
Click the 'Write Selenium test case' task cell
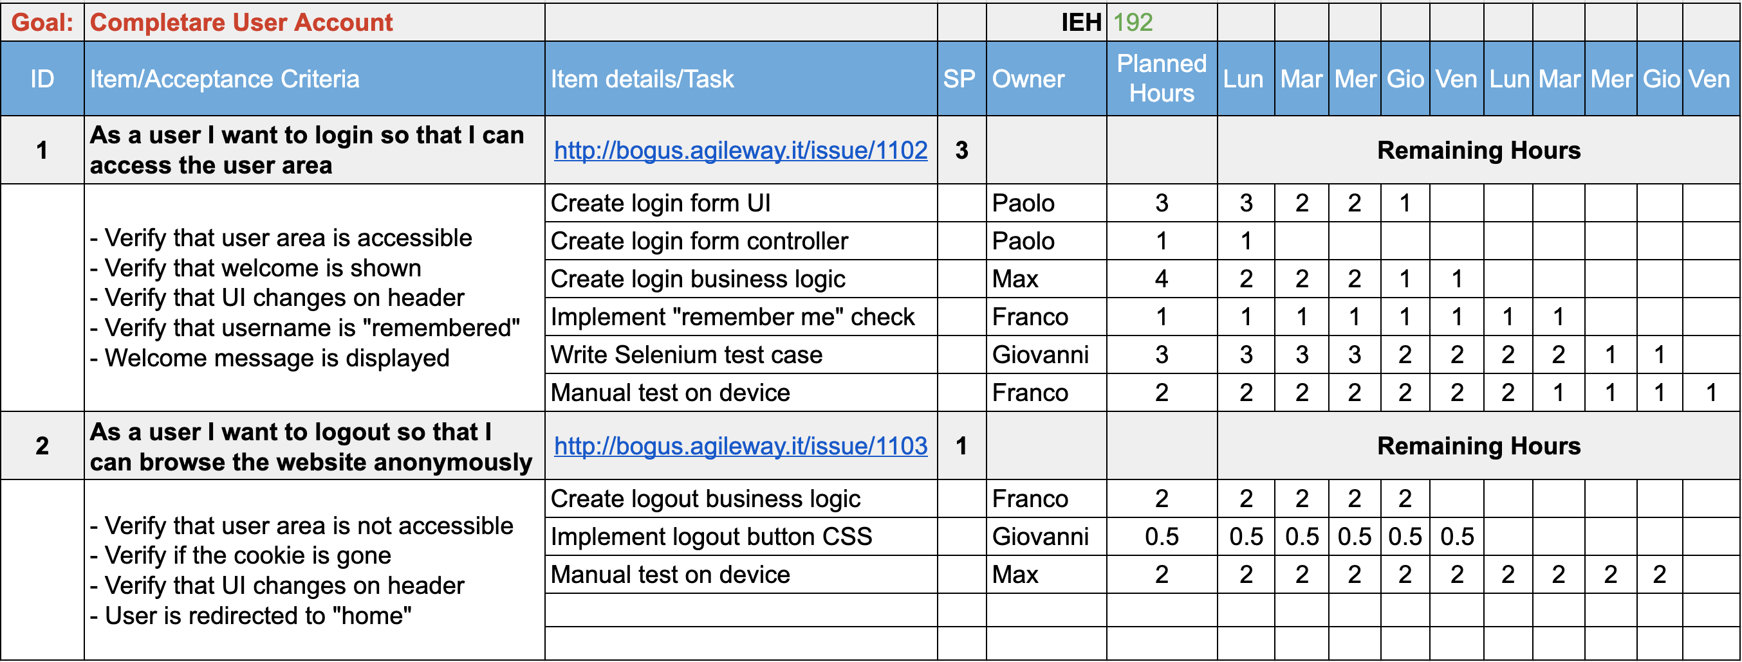[687, 355]
